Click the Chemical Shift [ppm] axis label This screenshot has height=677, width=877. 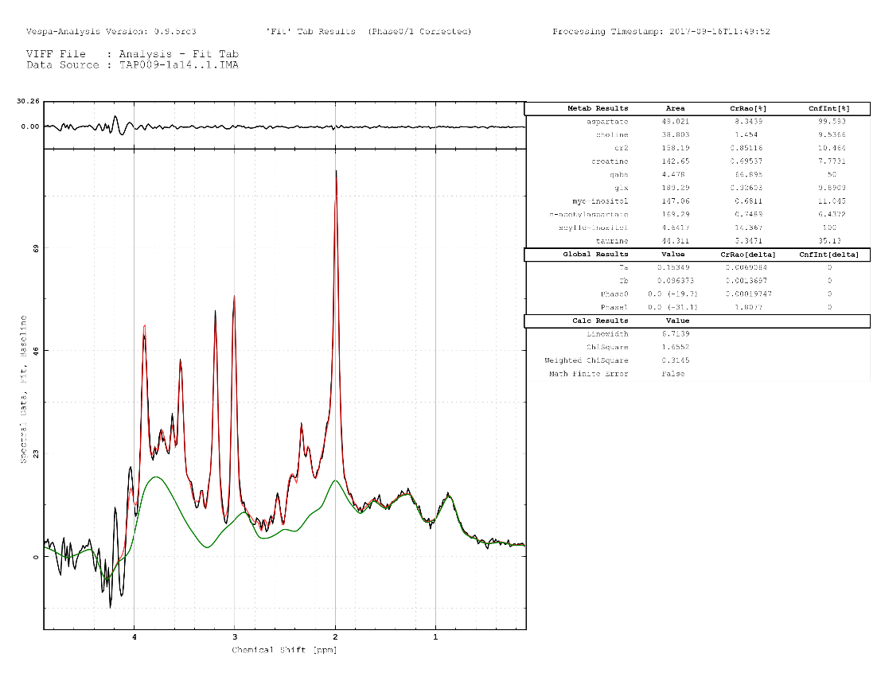[x=283, y=650]
